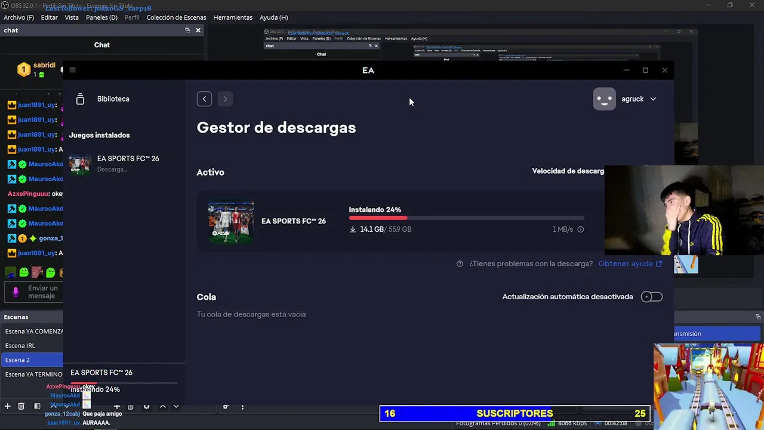Open the Editar menu in OBS
The image size is (764, 430).
click(x=50, y=17)
